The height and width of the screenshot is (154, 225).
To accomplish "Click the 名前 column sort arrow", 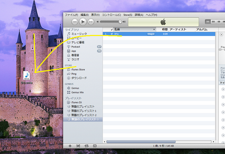I will click(x=154, y=30).
